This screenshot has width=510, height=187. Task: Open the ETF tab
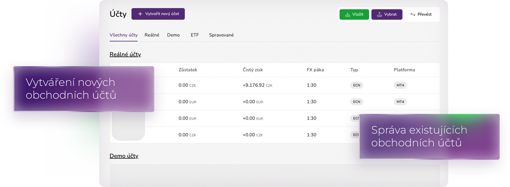tap(195, 35)
